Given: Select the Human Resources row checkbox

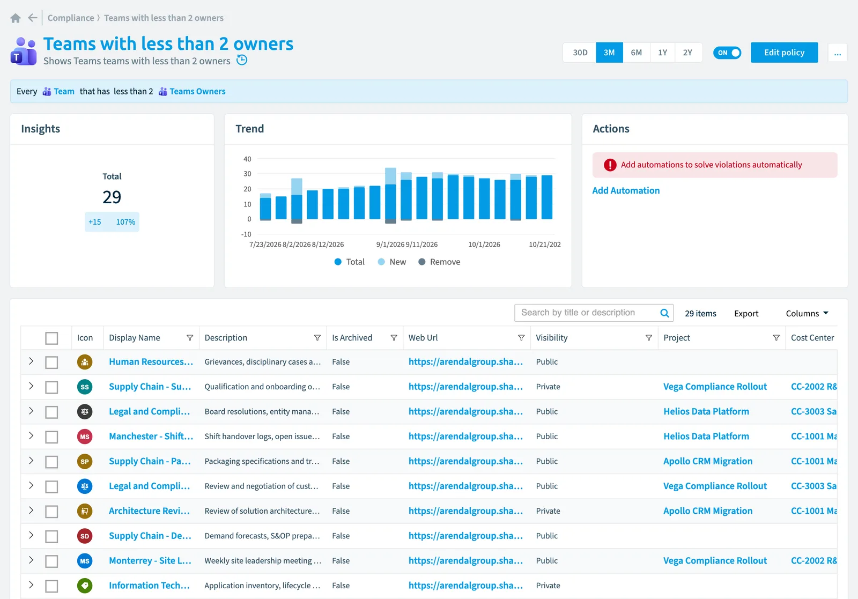Looking at the screenshot, I should pos(51,363).
